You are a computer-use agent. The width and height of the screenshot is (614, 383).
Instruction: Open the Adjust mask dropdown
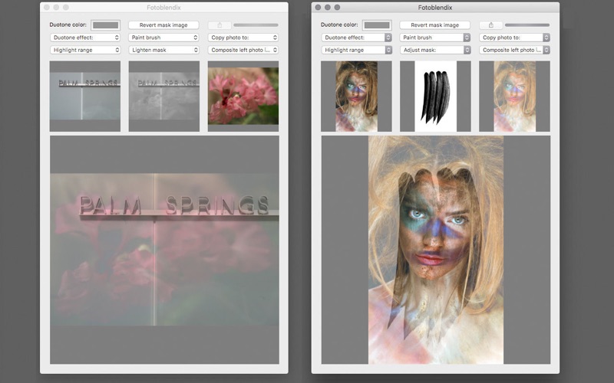coord(435,50)
